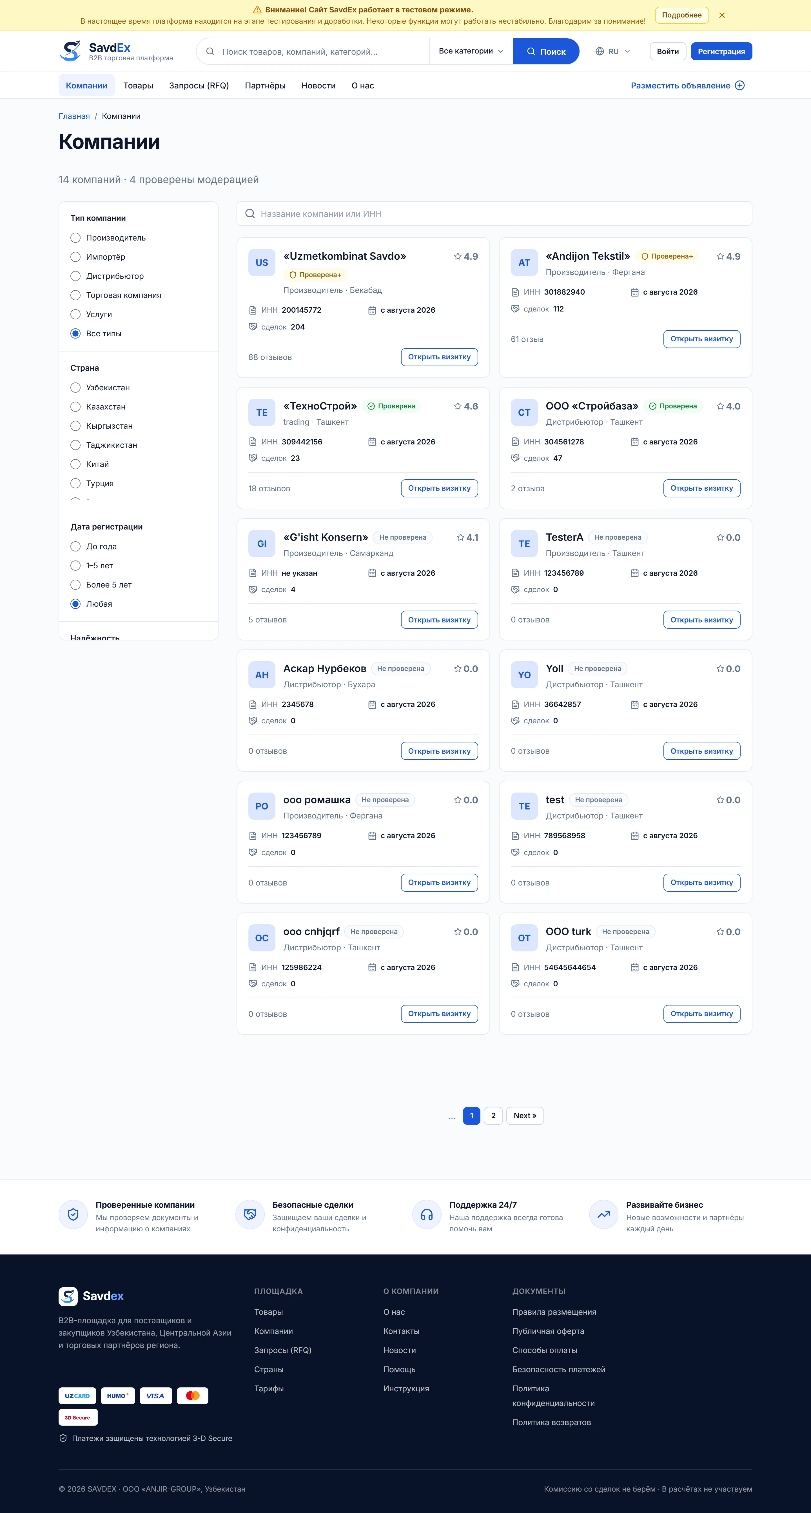The width and height of the screenshot is (811, 1513).
Task: Click the blue Поиск button
Action: point(546,52)
